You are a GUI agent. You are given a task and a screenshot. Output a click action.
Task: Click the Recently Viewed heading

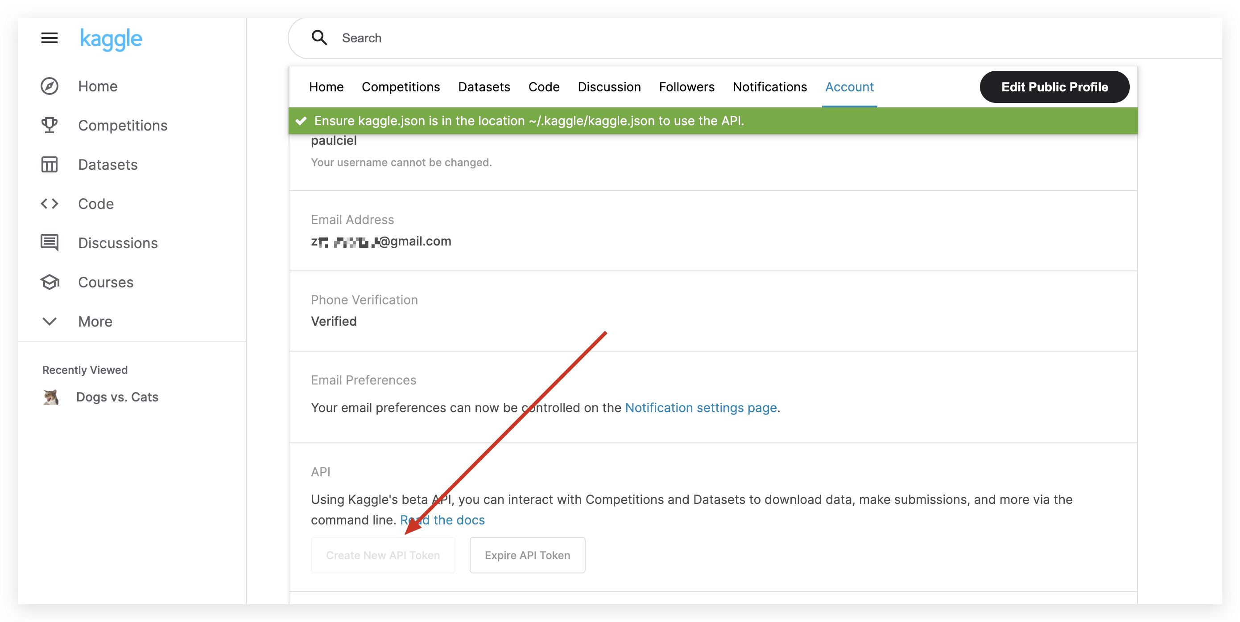(x=85, y=370)
